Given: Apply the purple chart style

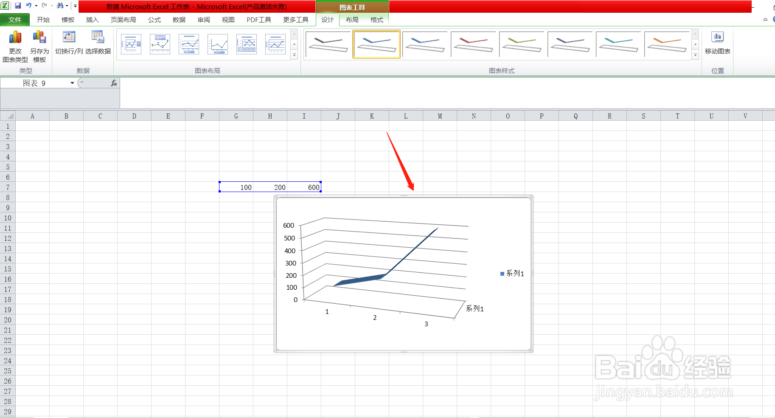Looking at the screenshot, I should click(570, 44).
